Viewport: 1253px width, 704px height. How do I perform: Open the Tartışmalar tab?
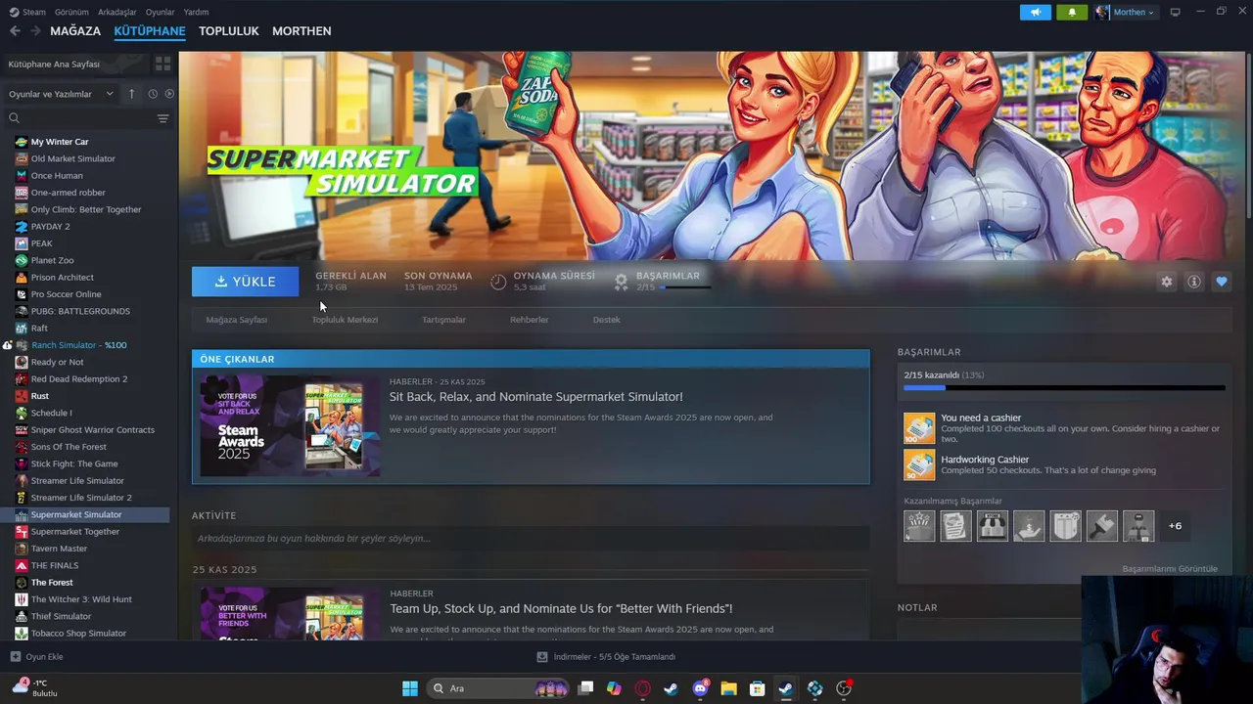pos(443,320)
